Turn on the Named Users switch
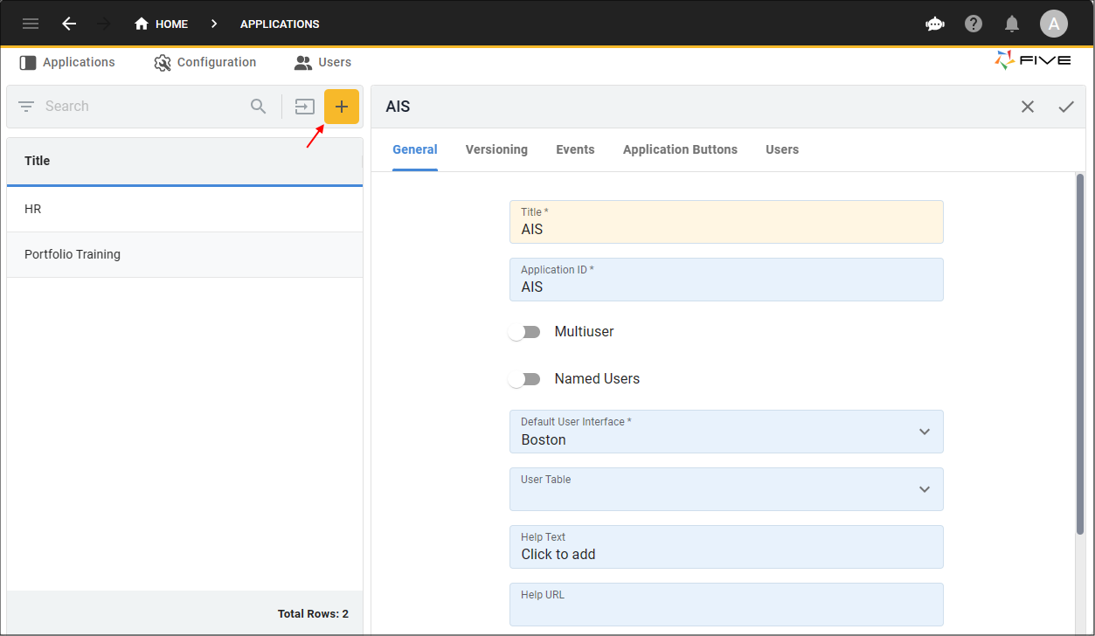Image resolution: width=1095 pixels, height=636 pixels. [525, 379]
